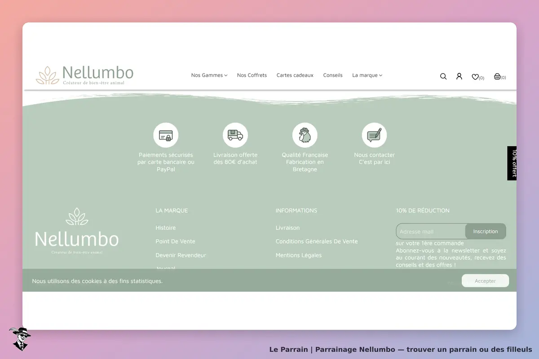Click the contact message icon

tap(375, 135)
